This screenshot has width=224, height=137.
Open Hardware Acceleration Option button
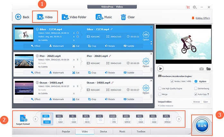201,81
